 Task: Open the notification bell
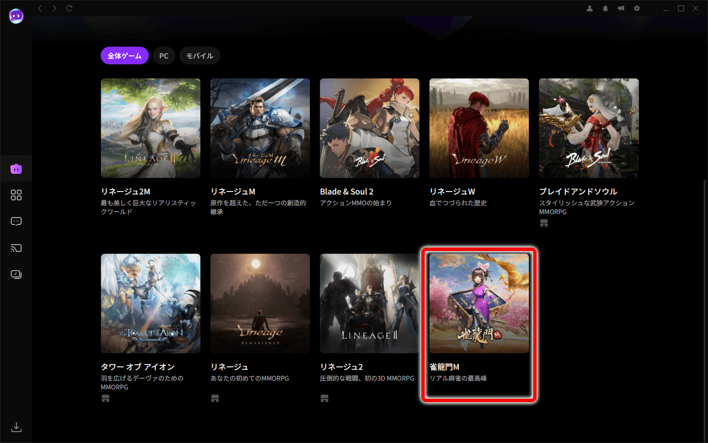tap(605, 8)
